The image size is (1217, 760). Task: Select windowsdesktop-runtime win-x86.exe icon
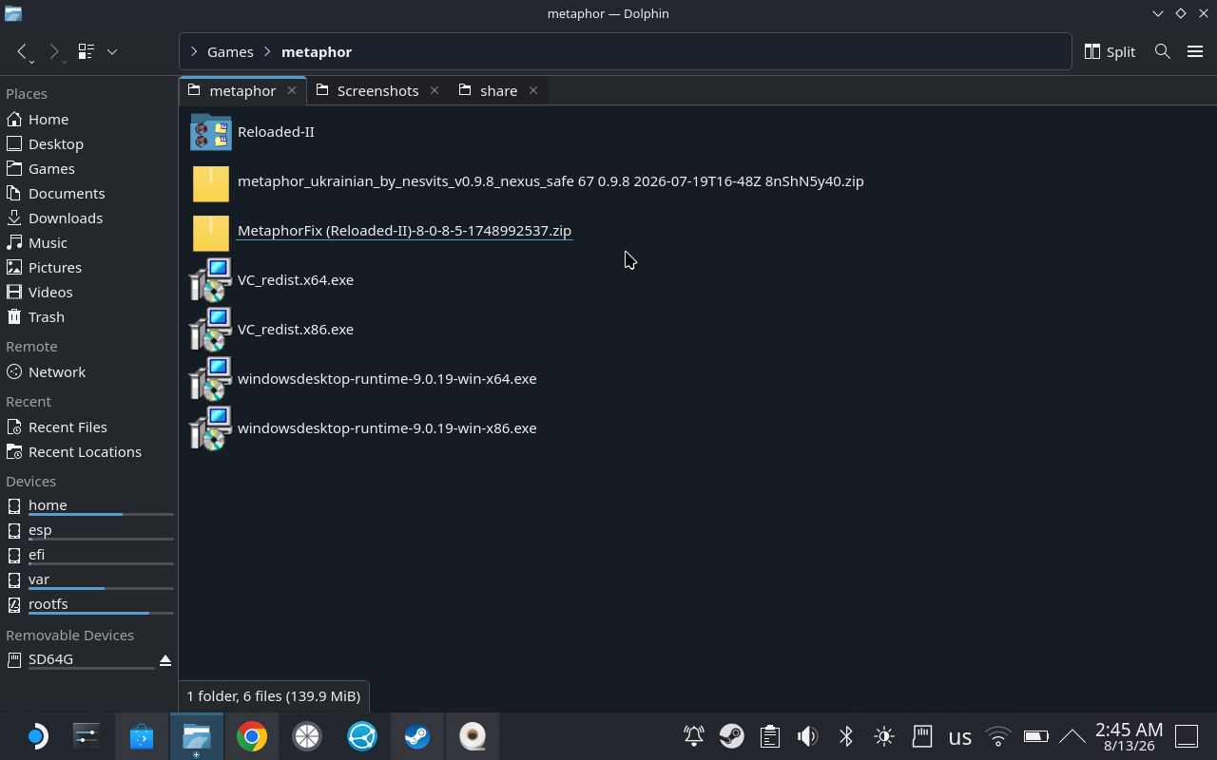point(211,428)
